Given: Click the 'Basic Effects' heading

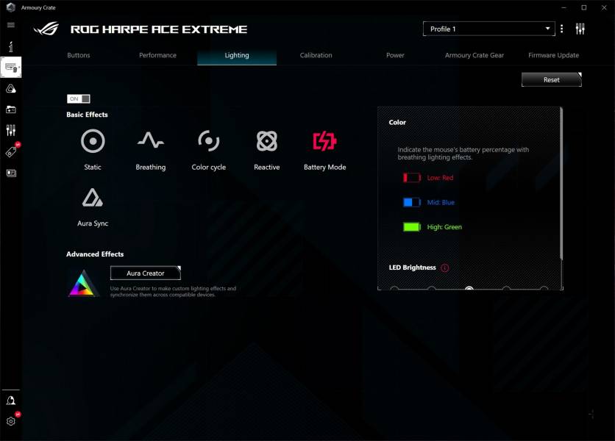Looking at the screenshot, I should (x=87, y=115).
